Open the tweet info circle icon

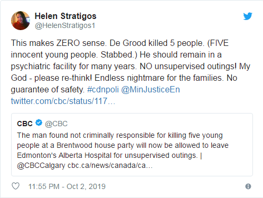(248, 186)
